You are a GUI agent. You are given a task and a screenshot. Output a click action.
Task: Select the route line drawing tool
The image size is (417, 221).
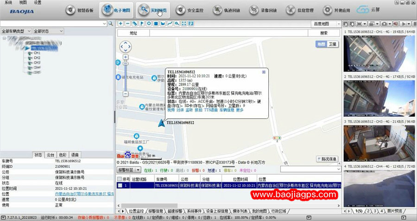click(x=170, y=24)
